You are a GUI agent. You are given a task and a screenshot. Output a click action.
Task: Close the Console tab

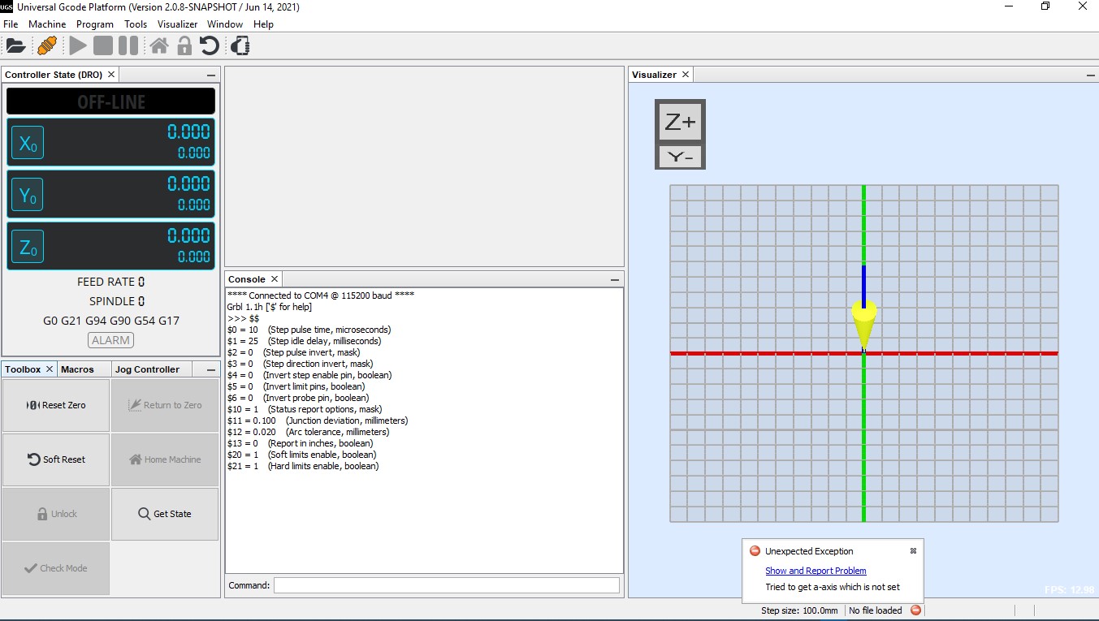coord(275,279)
